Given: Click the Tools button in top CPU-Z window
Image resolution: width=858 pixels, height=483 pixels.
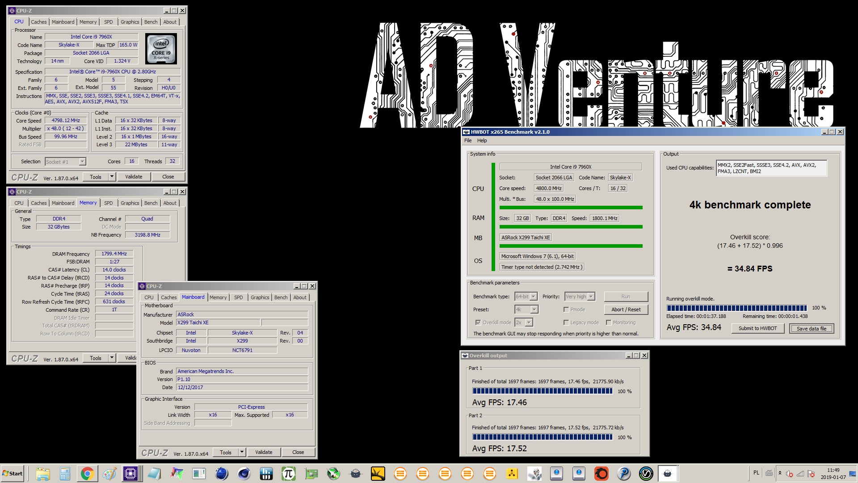Looking at the screenshot, I should [x=95, y=177].
